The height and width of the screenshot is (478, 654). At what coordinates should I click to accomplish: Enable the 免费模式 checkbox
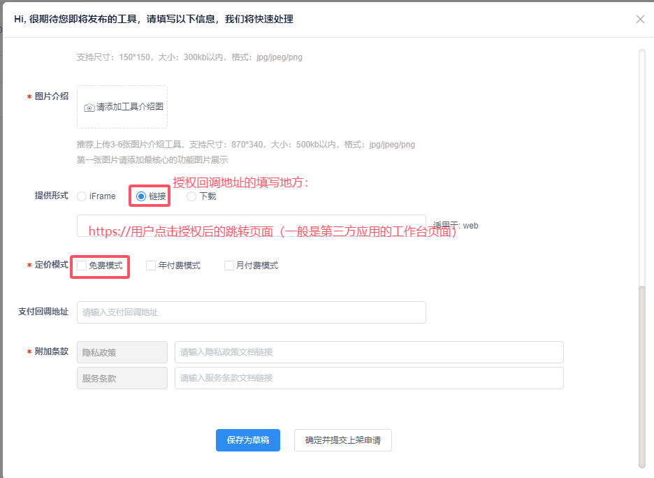point(82,266)
